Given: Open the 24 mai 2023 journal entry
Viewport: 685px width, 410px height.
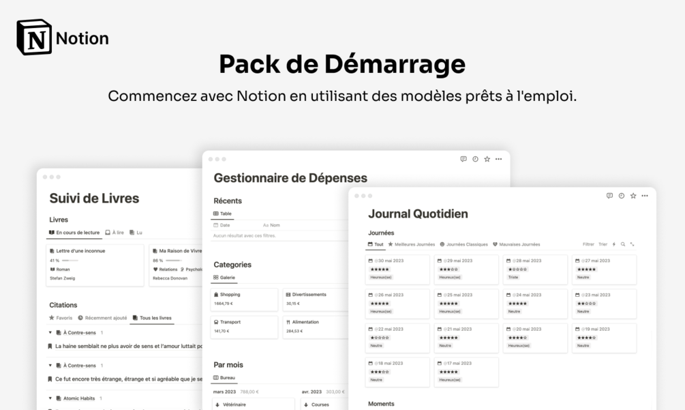Looking at the screenshot, I should point(535,304).
